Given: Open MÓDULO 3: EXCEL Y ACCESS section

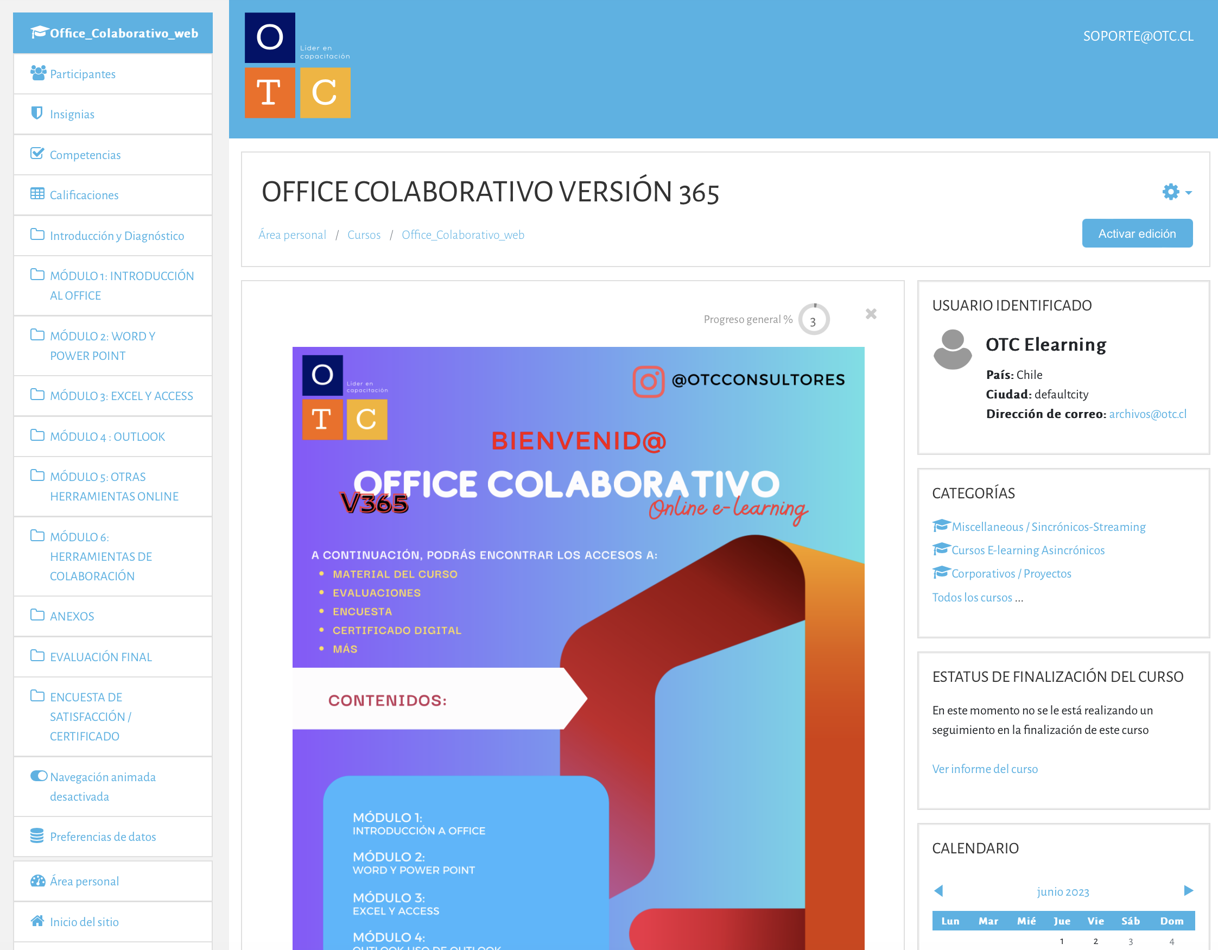Looking at the screenshot, I should click(x=113, y=396).
